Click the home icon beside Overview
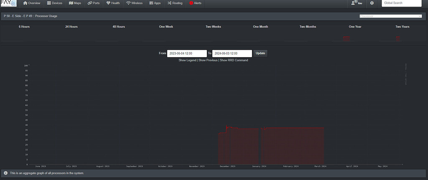The height and width of the screenshot is (180, 428). (25, 3)
